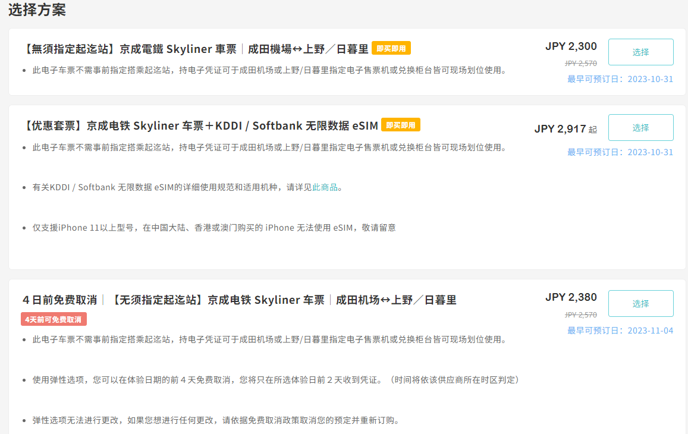
Task: Click 最早可预订日 2023-10-31 in the first plan
Action: tap(620, 80)
